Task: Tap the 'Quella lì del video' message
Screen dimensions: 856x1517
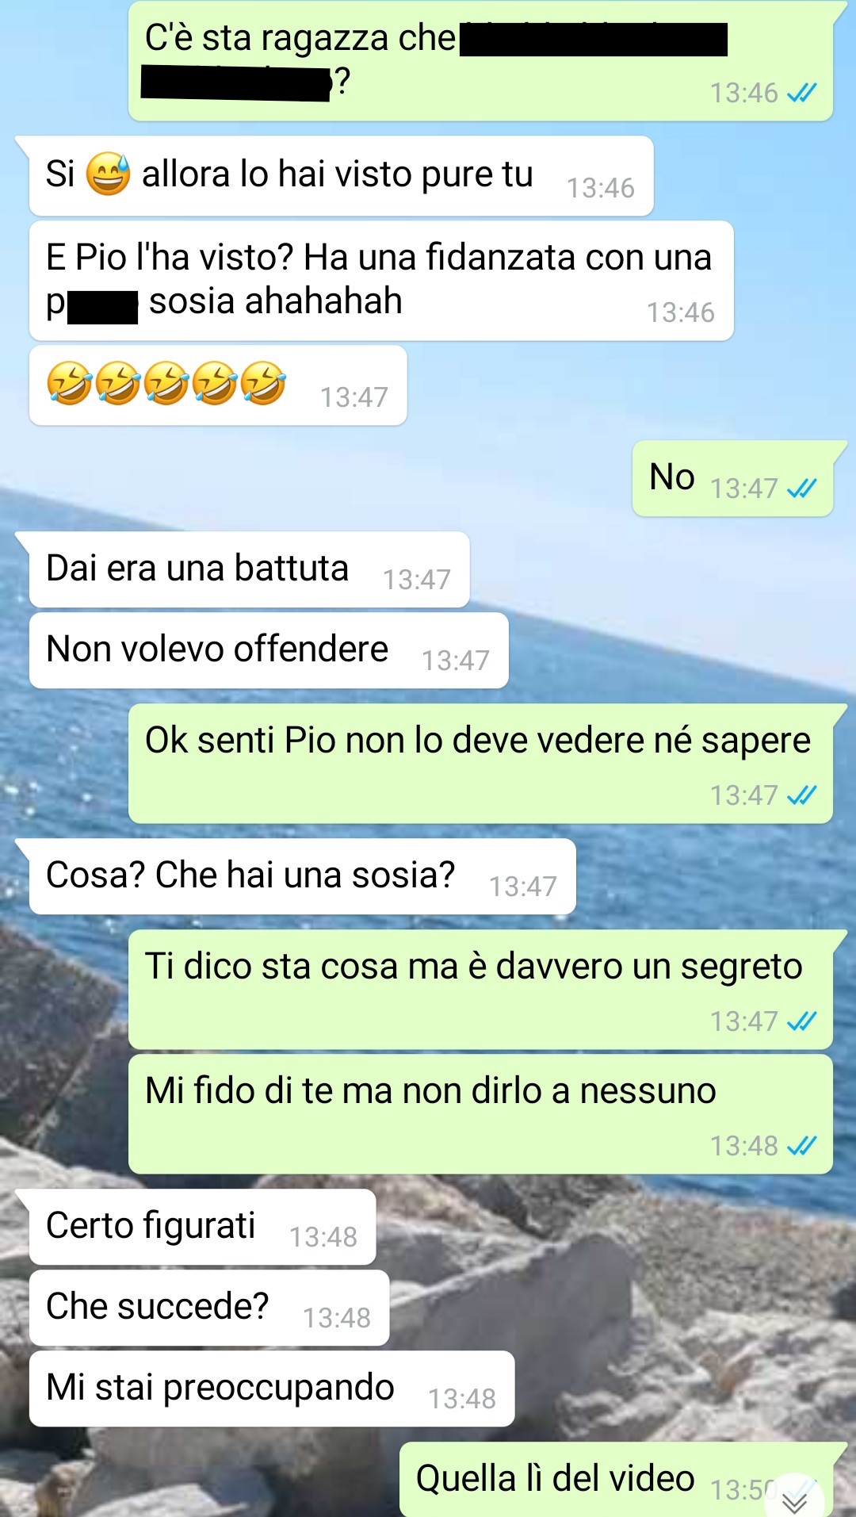Action: point(618,1479)
